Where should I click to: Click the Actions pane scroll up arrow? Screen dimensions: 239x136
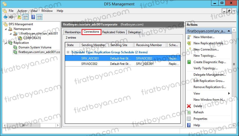[234, 30]
